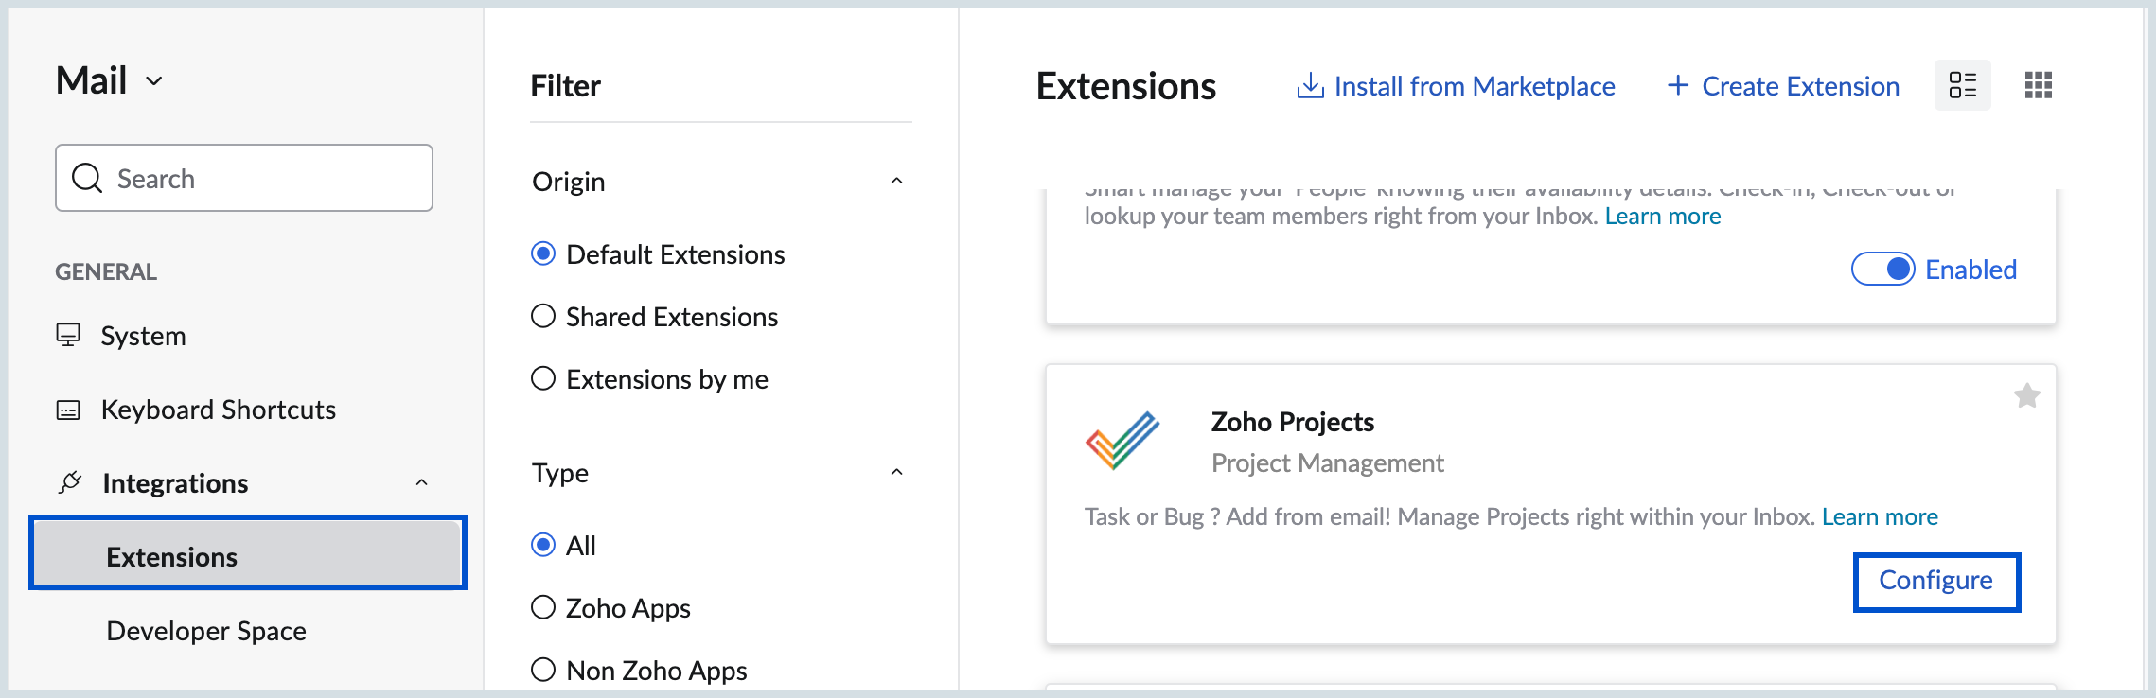The width and height of the screenshot is (2156, 698).
Task: Click the plus icon for Create Extension
Action: click(1677, 86)
